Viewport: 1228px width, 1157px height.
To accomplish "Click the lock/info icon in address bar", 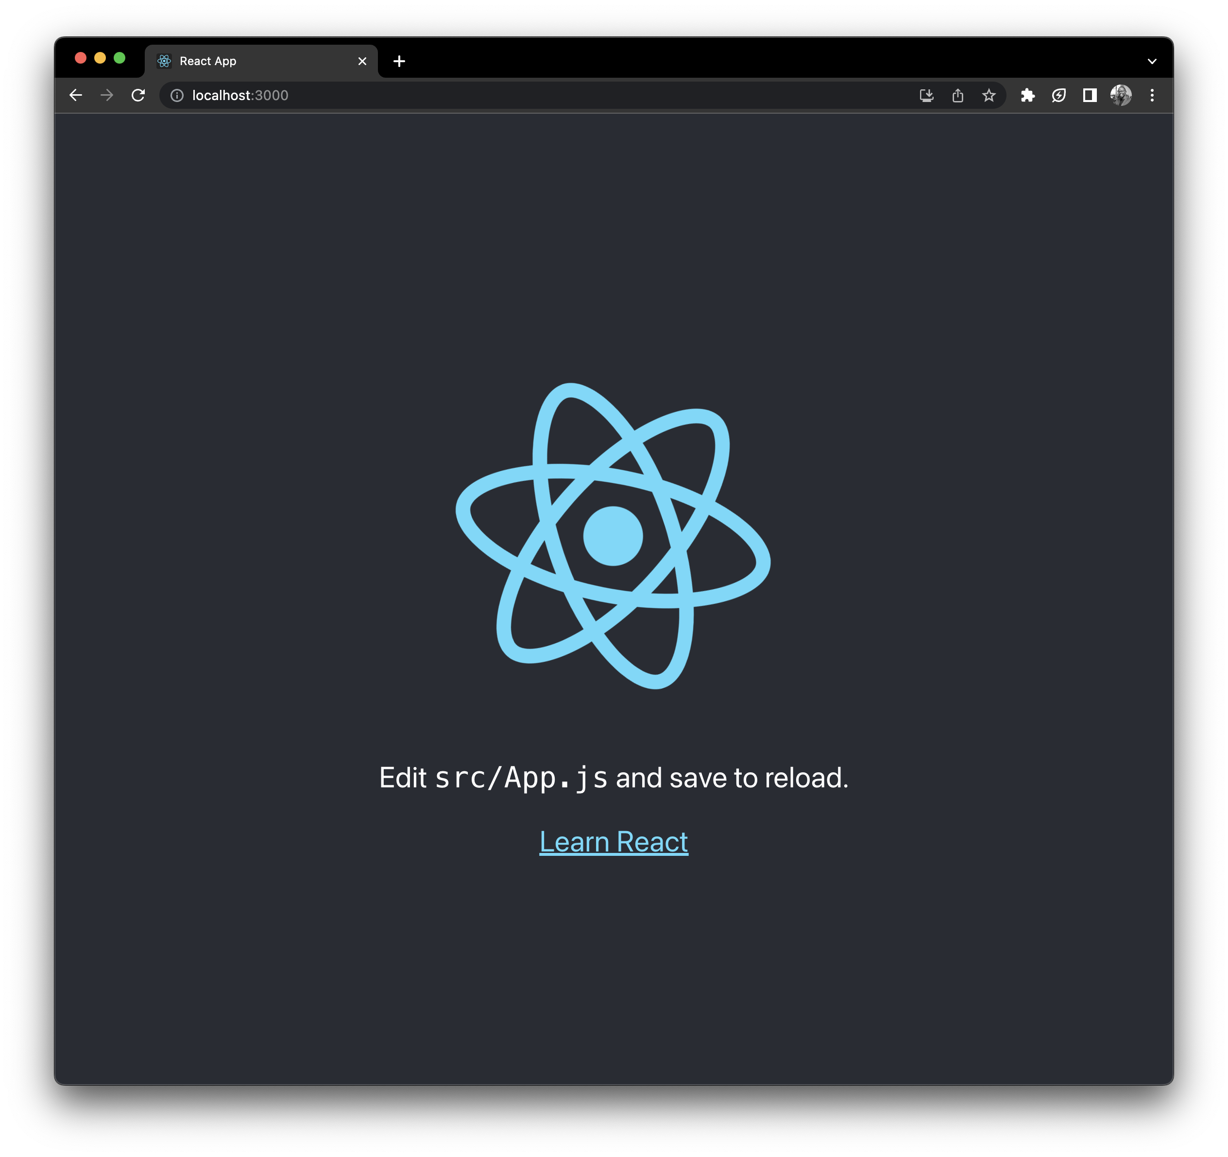I will pos(176,95).
